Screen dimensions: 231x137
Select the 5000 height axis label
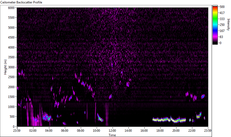[x=11, y=28]
